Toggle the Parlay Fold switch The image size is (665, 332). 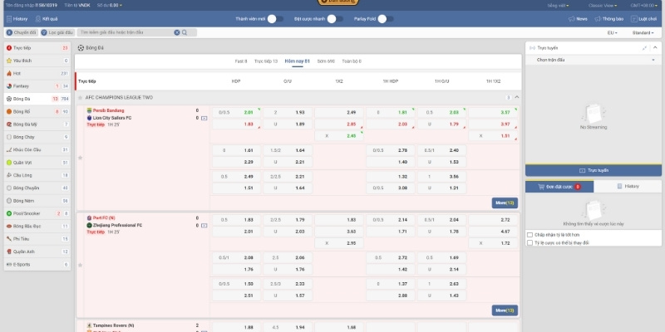click(x=382, y=17)
